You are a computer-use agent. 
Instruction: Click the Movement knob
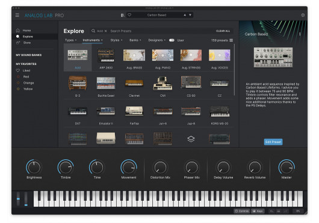click(129, 167)
